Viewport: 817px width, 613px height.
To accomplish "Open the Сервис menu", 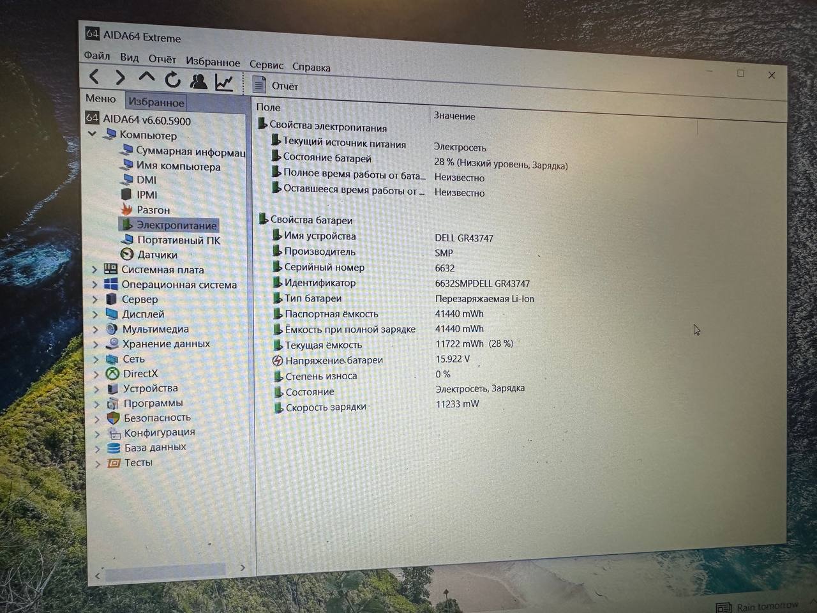I will point(266,65).
